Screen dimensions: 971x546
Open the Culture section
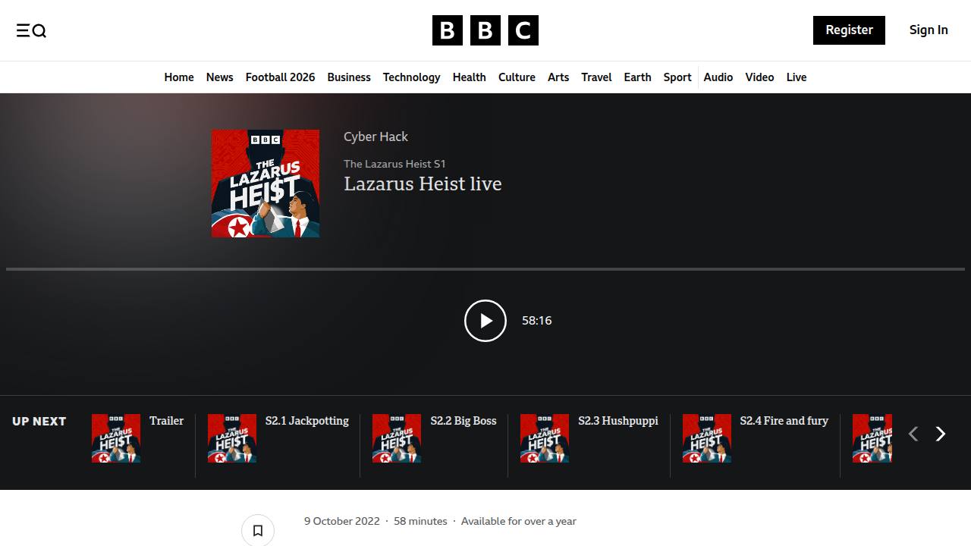click(517, 77)
